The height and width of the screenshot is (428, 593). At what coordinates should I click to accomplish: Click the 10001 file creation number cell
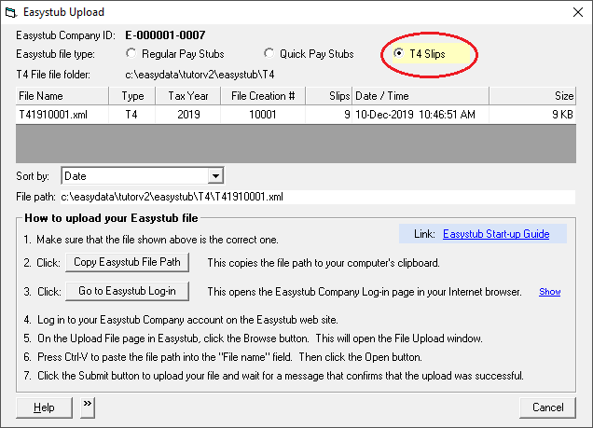pyautogui.click(x=263, y=115)
